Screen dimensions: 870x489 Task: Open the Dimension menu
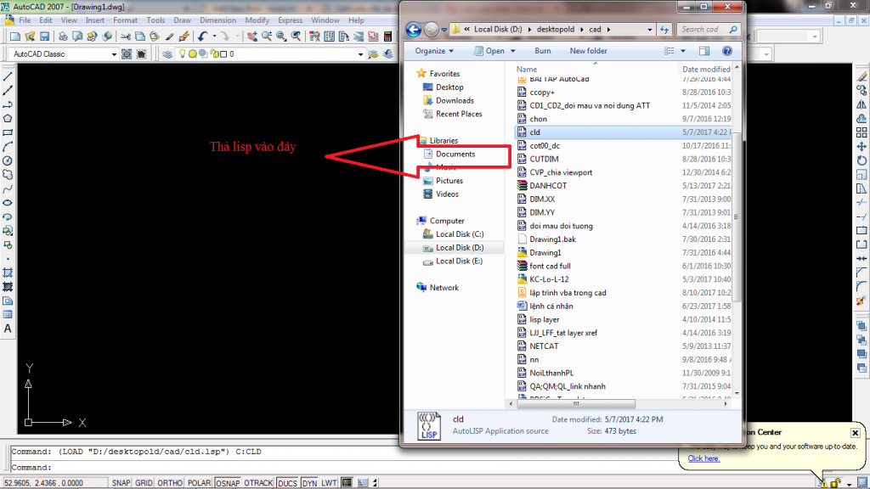click(217, 20)
